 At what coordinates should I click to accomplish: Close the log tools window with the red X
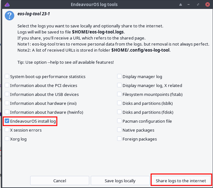(207, 4)
